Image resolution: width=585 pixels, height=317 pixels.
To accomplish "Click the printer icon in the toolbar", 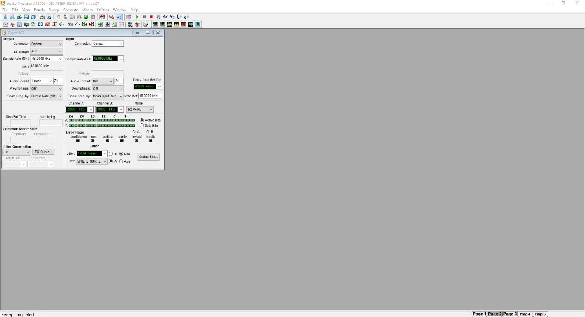I will [x=42, y=17].
